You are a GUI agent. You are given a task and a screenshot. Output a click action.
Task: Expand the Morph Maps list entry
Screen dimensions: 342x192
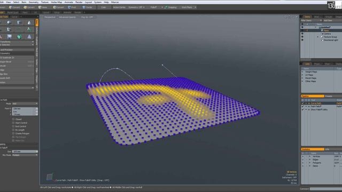pyautogui.click(x=302, y=78)
